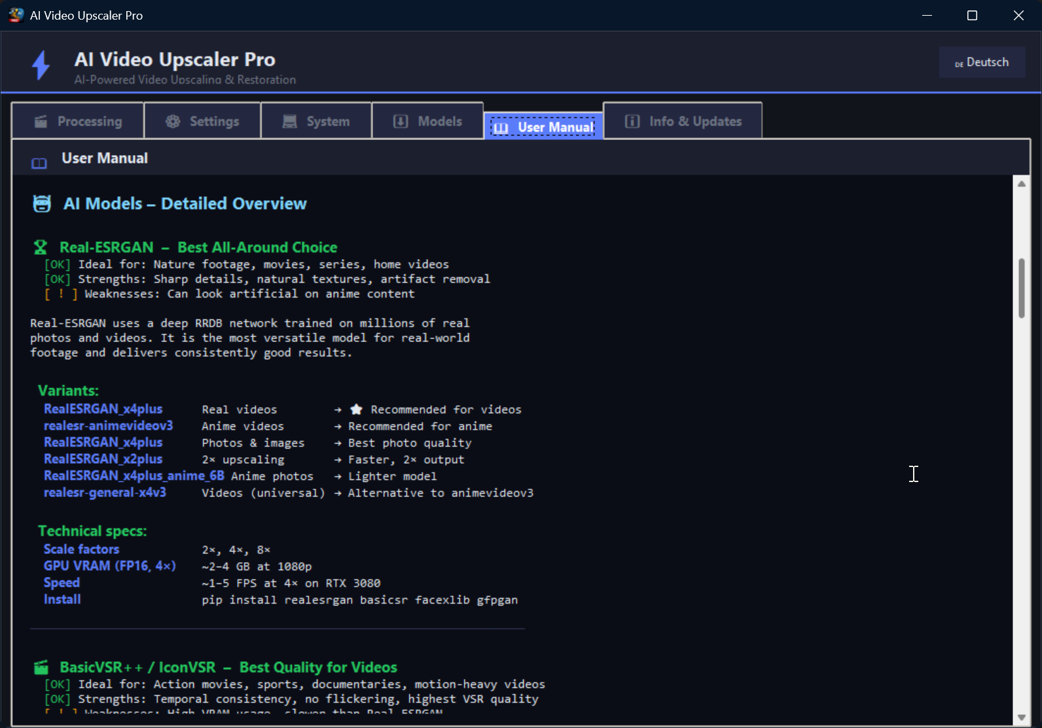Click the Technical specs: subheading
1042x728 pixels.
92,531
